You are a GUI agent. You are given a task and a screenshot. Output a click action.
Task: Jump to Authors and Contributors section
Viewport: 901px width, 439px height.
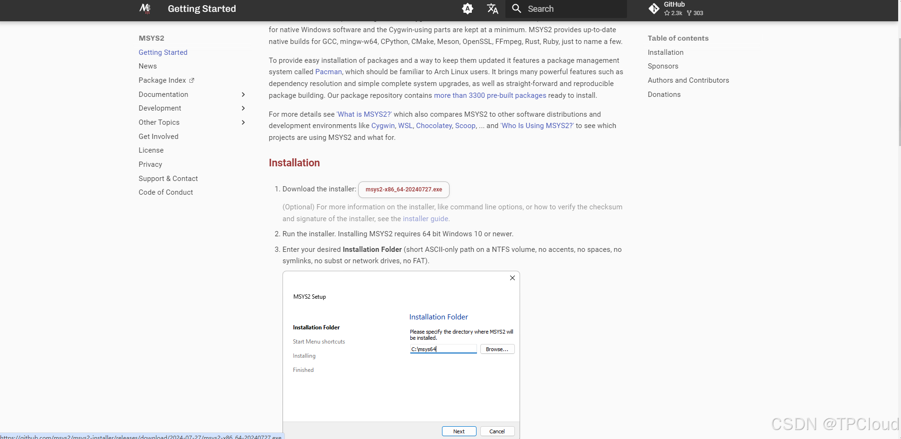point(688,80)
